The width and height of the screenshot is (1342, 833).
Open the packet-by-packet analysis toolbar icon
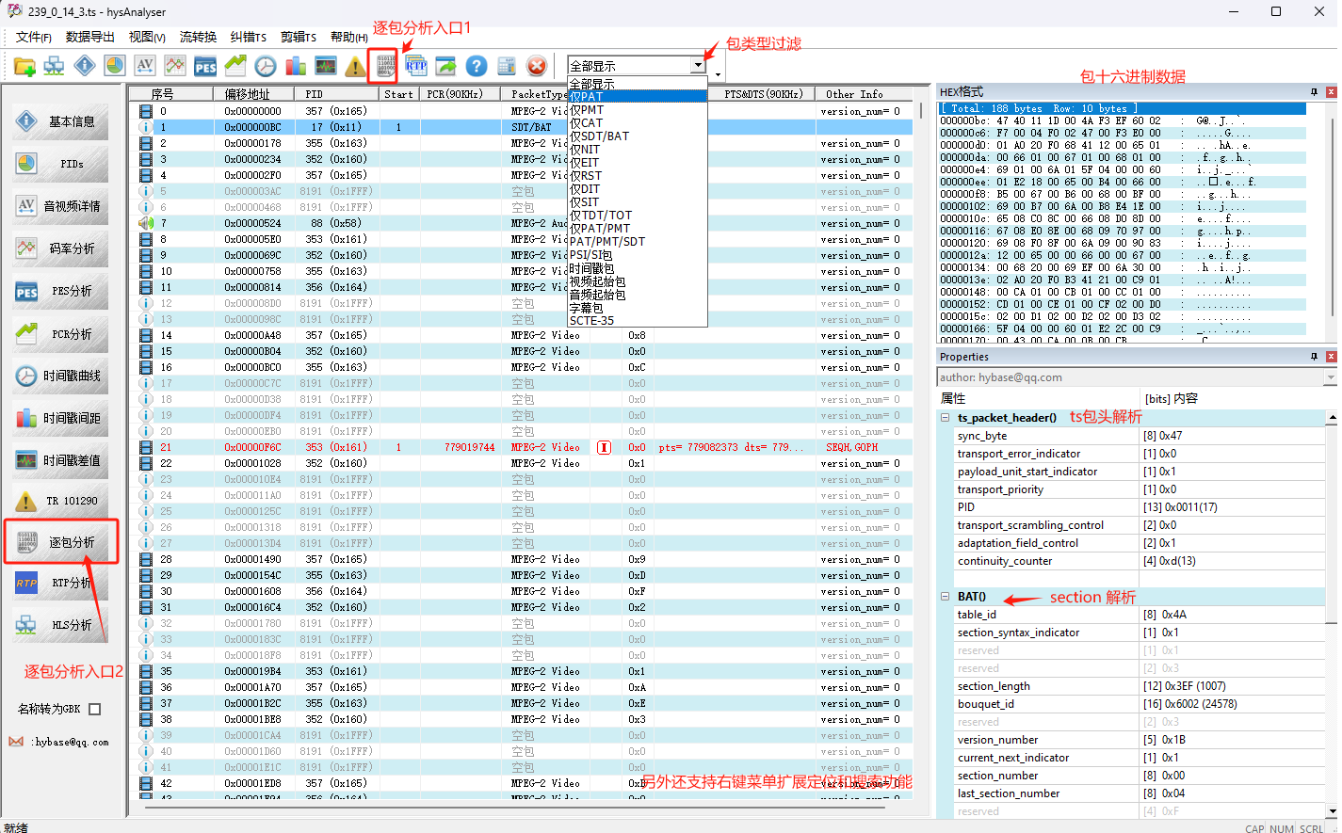(x=386, y=66)
